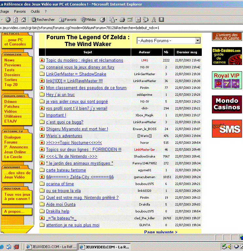This screenshot has height=251, width=243.
Task: Open Top 20 in the sidebar
Action: (x=11, y=85)
